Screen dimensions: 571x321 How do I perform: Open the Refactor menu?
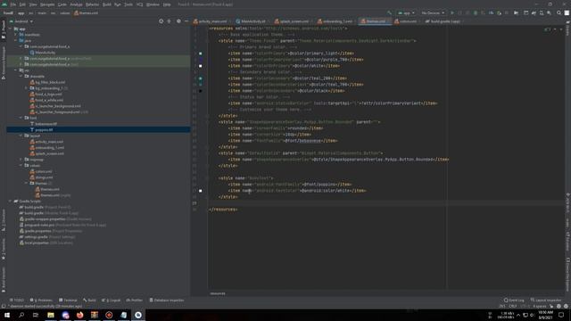[x=93, y=4]
